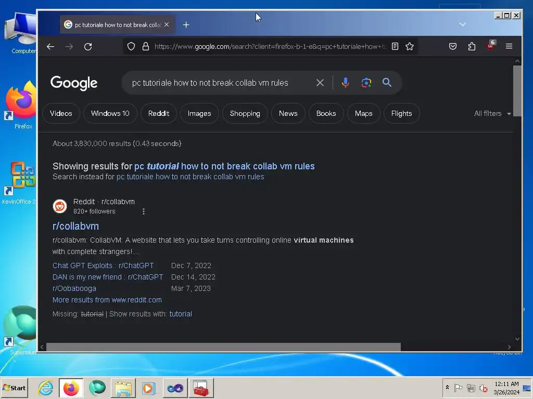Open the r/Oobabooga sublink
Image resolution: width=533 pixels, height=399 pixels.
(74, 289)
